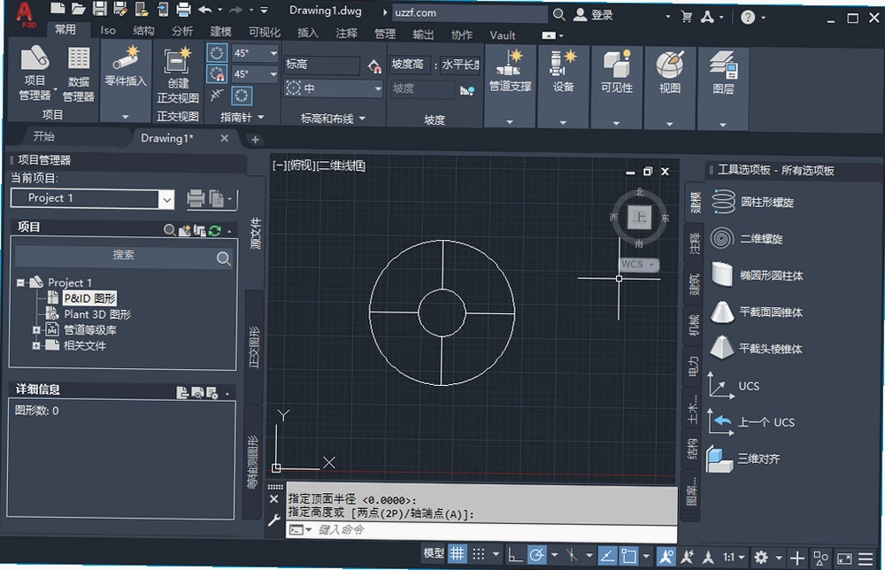
Task: Click the 三维对齐 tool icon
Action: [720, 458]
